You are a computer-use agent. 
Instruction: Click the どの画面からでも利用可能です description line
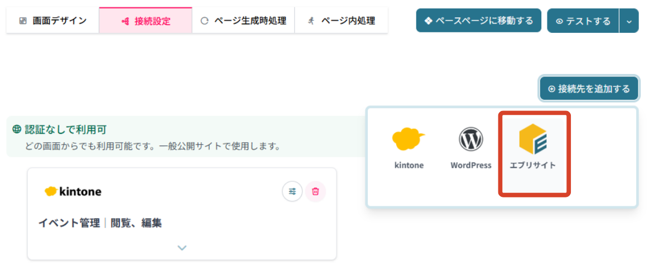(152, 147)
